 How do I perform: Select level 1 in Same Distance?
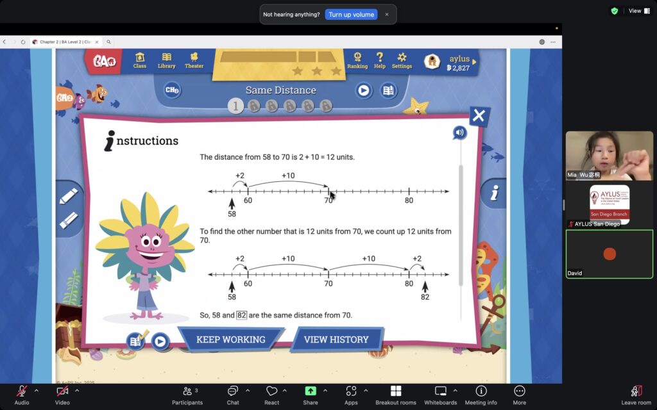tap(235, 106)
